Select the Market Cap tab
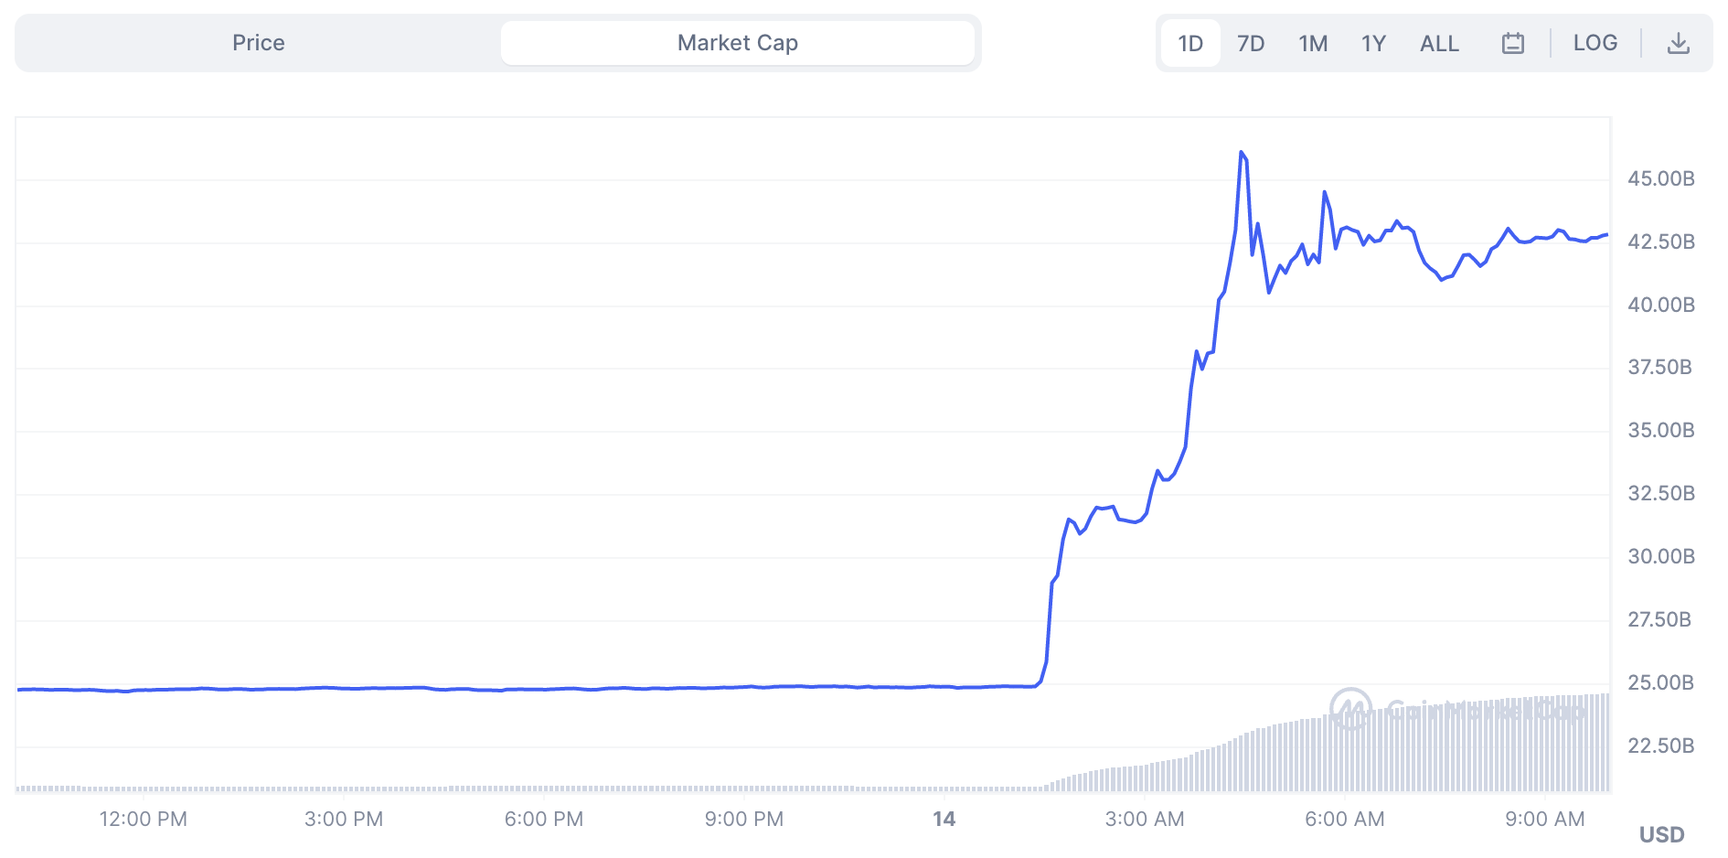 coord(737,43)
